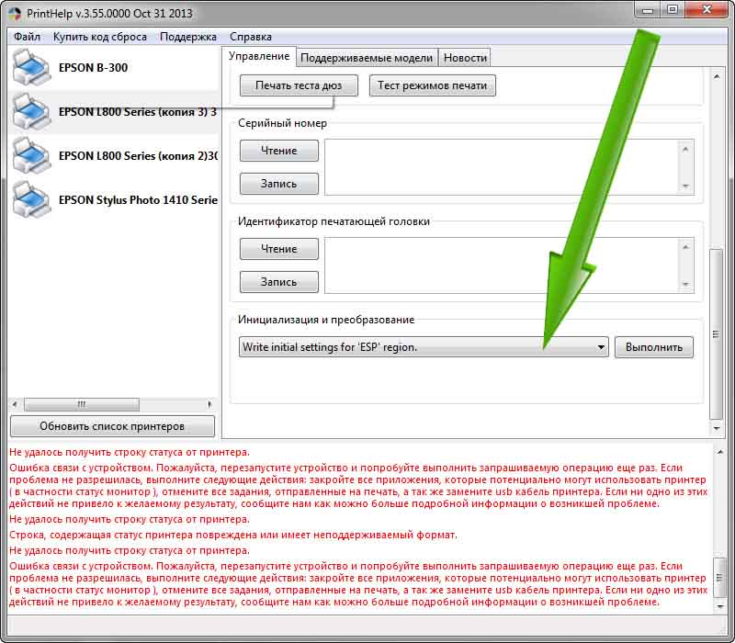Minimize the PrintHelp window

(648, 10)
